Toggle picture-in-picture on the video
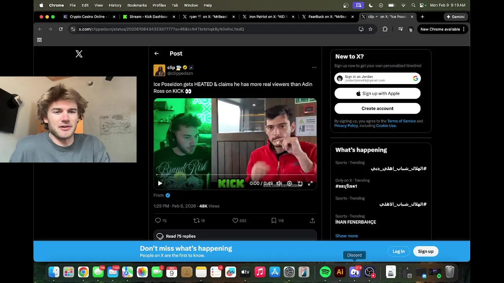504x283 pixels. coord(300,184)
